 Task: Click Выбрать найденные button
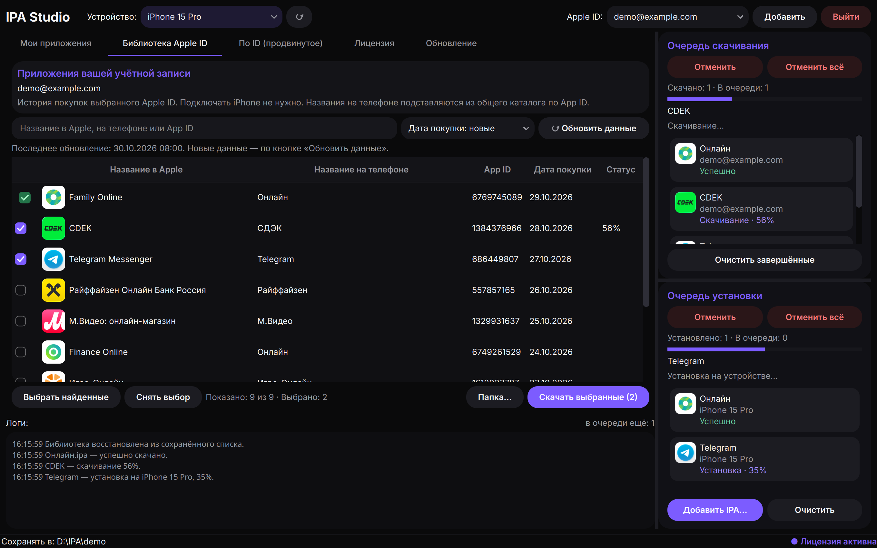[66, 397]
